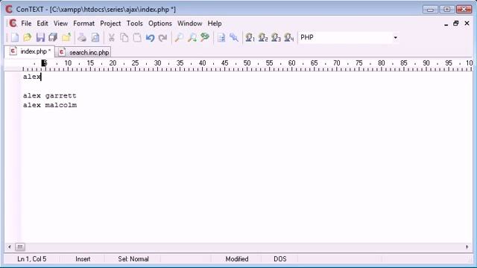Run user command 1 icon
Screen dimensions: 477x268
coord(250,38)
